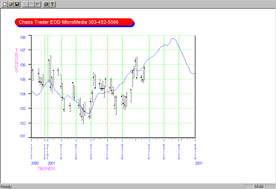Image resolution: width=276 pixels, height=189 pixels.
Task: Click the 102 price axis label
Action: 23,123
